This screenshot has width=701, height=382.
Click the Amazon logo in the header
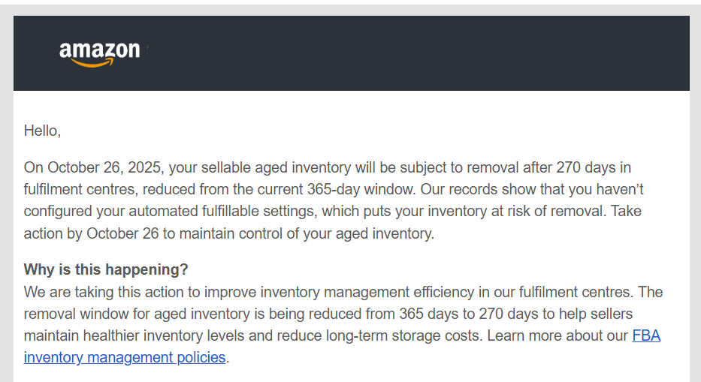click(99, 53)
